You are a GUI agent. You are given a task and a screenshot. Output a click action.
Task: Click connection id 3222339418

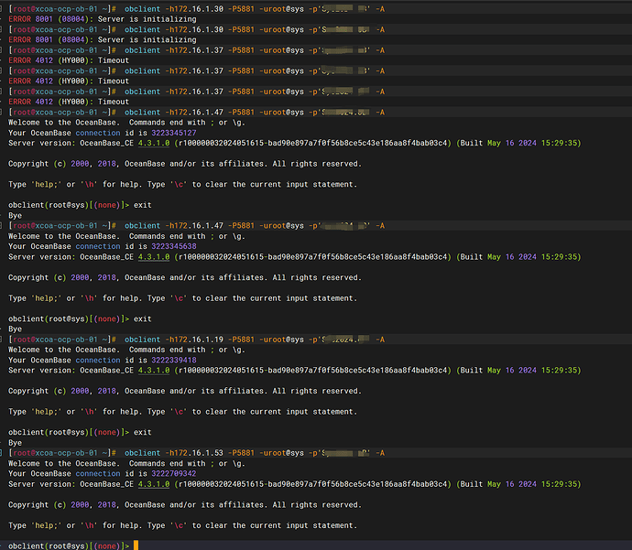pyautogui.click(x=174, y=361)
